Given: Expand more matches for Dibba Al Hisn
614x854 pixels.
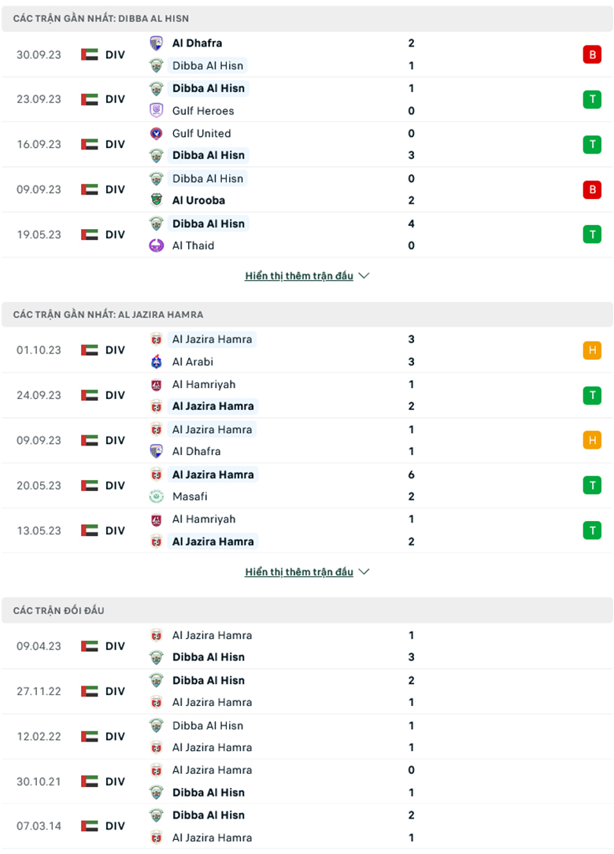Looking at the screenshot, I should (x=306, y=275).
